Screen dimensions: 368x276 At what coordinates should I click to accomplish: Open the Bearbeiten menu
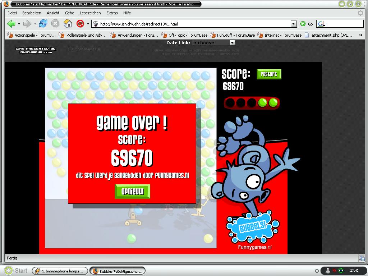(x=32, y=13)
